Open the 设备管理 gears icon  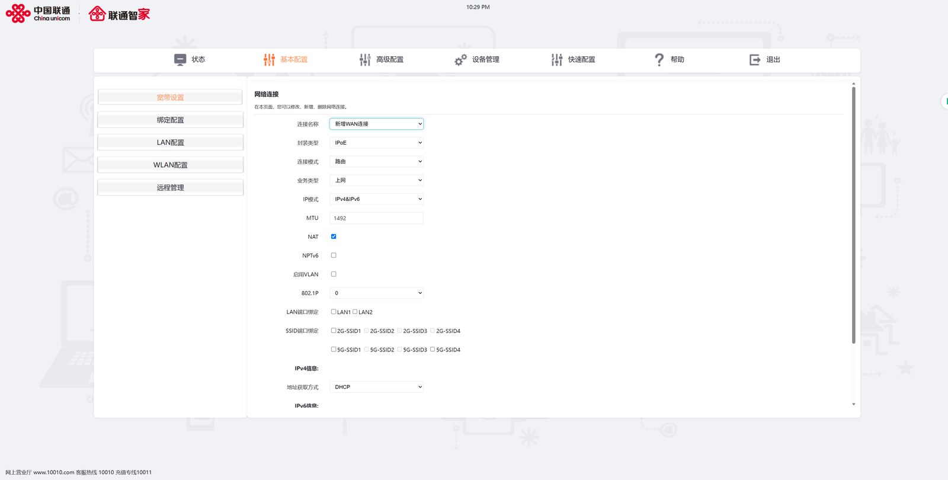460,60
